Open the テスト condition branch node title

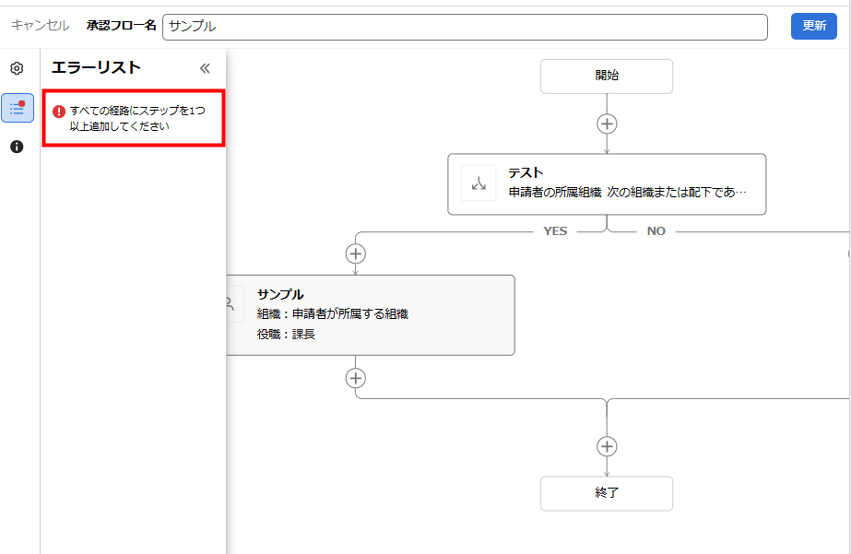pos(526,172)
